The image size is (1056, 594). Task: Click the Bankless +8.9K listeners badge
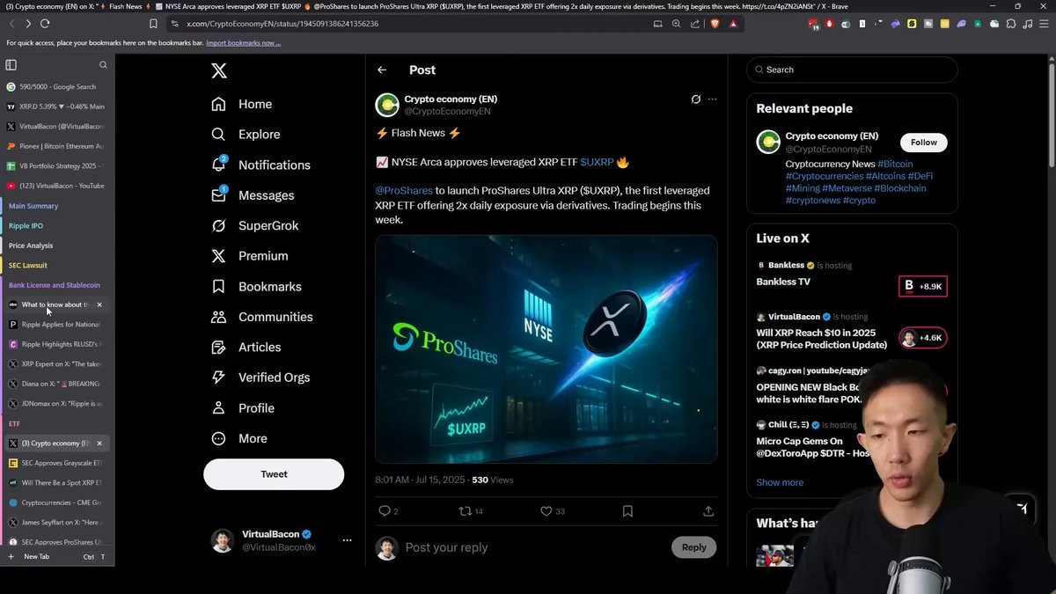click(922, 286)
